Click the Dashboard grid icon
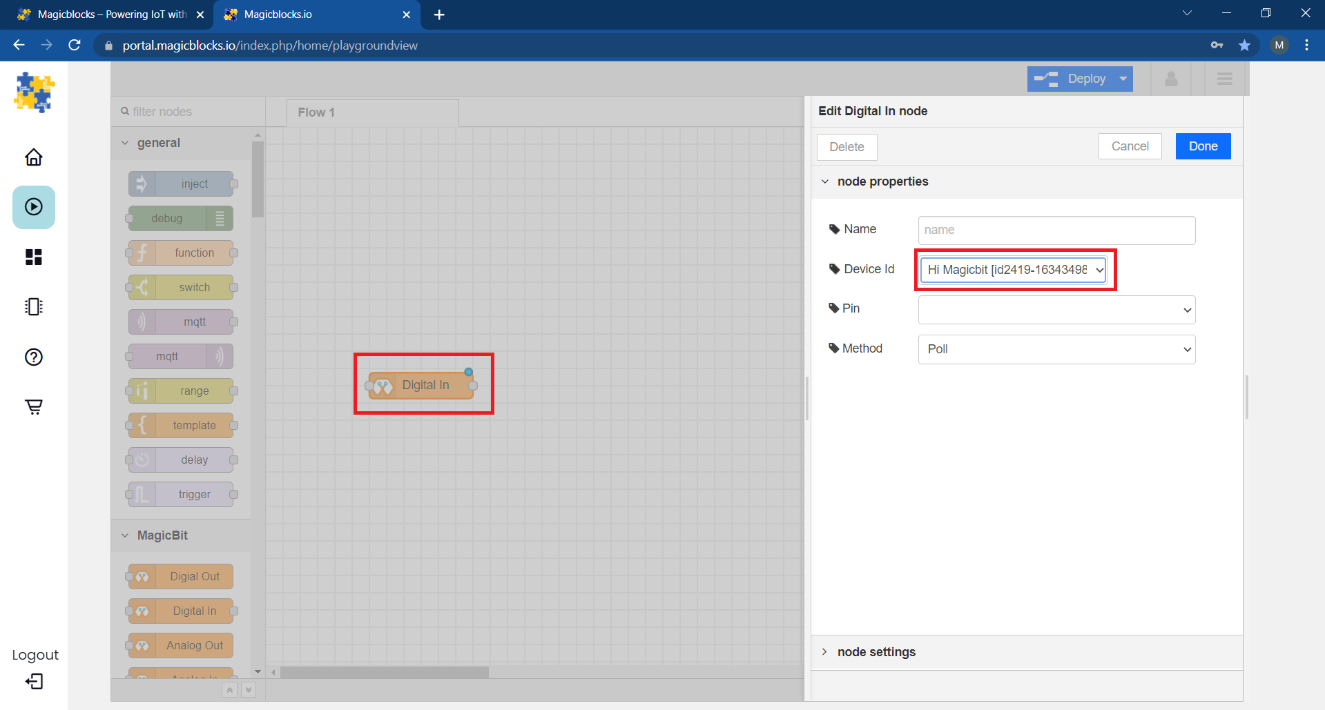 [x=33, y=257]
